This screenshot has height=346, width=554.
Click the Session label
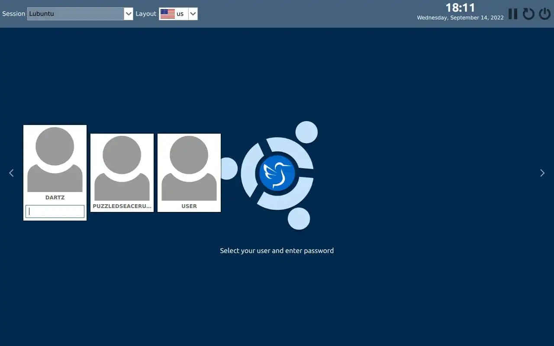[14, 14]
